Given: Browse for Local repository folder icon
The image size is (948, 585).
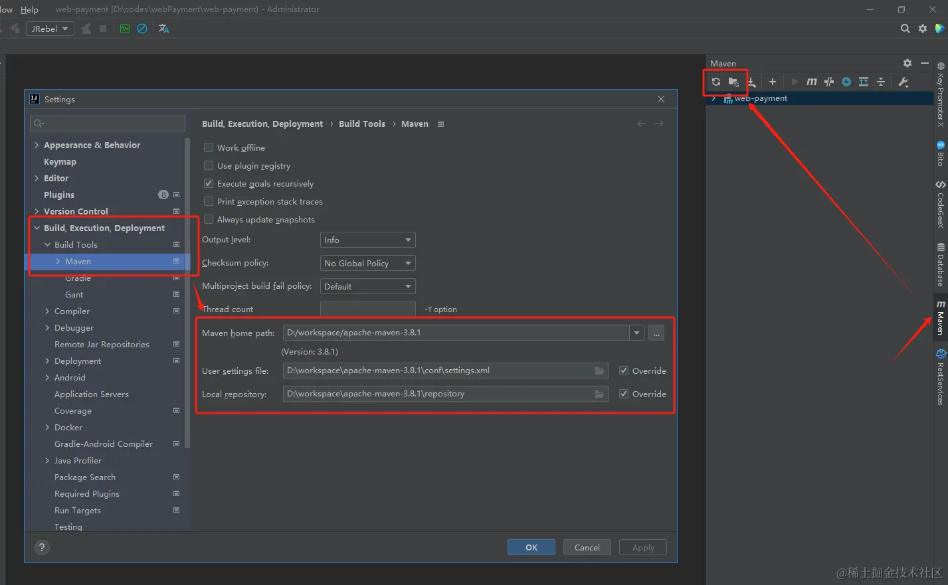Looking at the screenshot, I should 599,394.
